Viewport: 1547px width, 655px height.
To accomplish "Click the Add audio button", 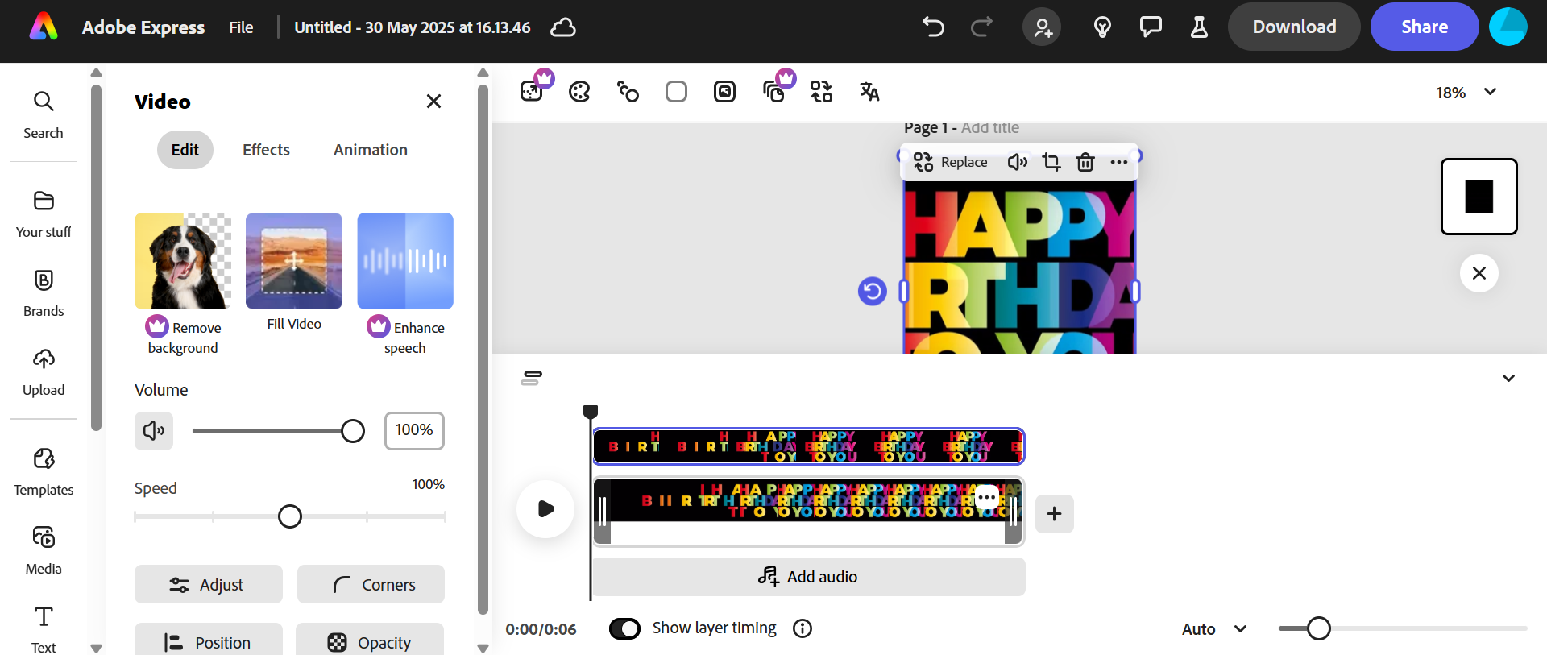I will click(x=809, y=577).
